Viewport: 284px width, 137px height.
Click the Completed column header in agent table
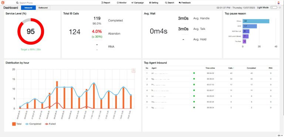pos(251,68)
